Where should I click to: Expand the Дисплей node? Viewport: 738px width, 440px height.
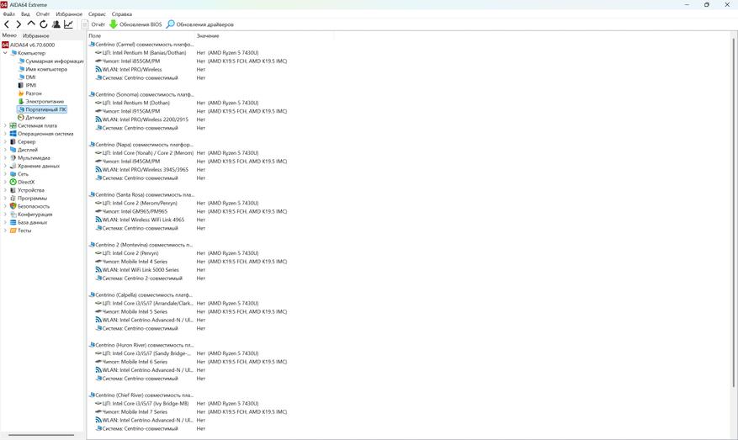coord(5,150)
